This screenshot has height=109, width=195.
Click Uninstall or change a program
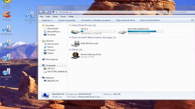[96, 20]
